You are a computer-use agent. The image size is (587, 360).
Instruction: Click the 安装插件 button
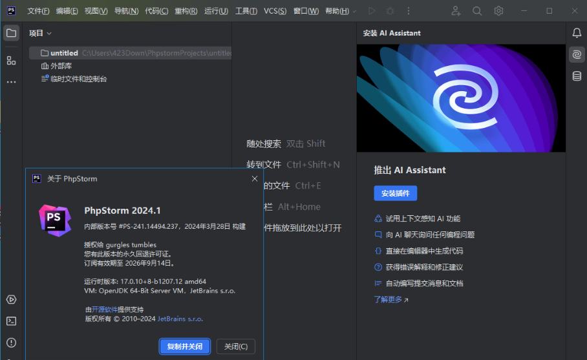pyautogui.click(x=395, y=193)
